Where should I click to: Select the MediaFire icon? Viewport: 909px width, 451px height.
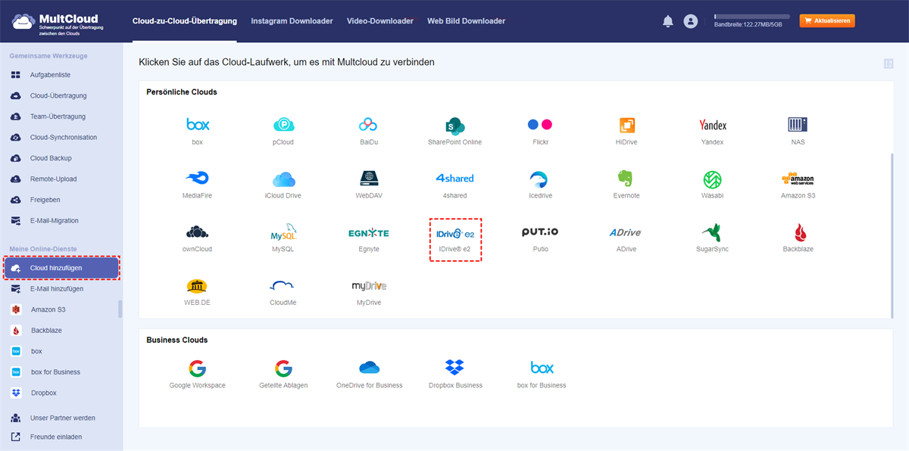click(x=197, y=179)
